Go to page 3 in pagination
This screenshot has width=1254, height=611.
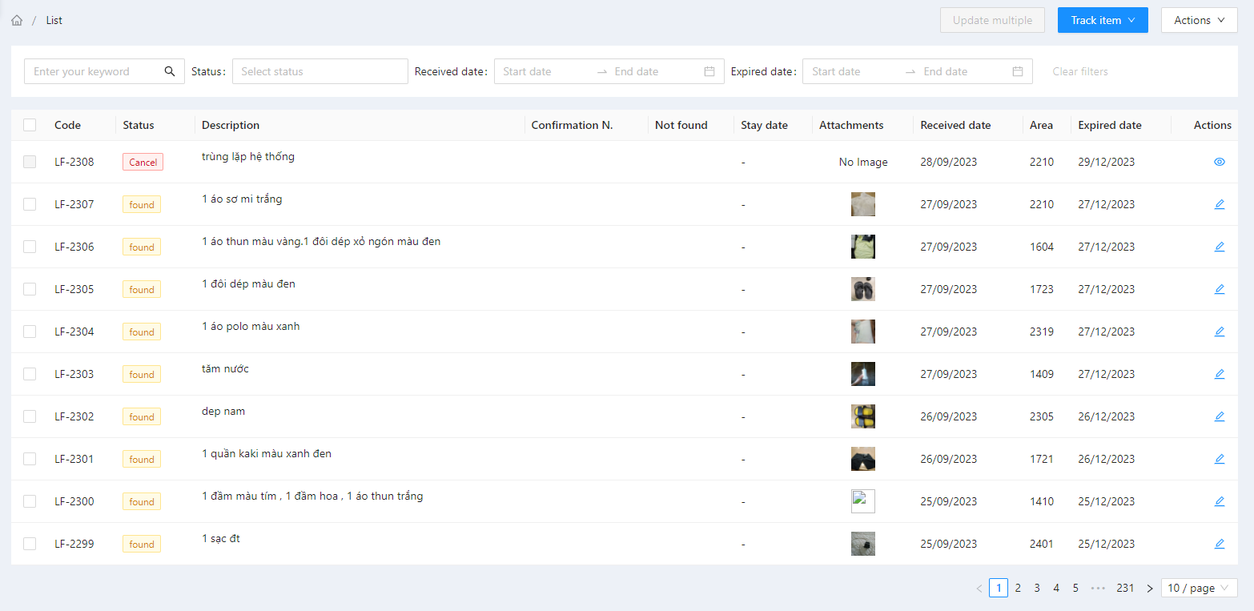[x=1037, y=588]
